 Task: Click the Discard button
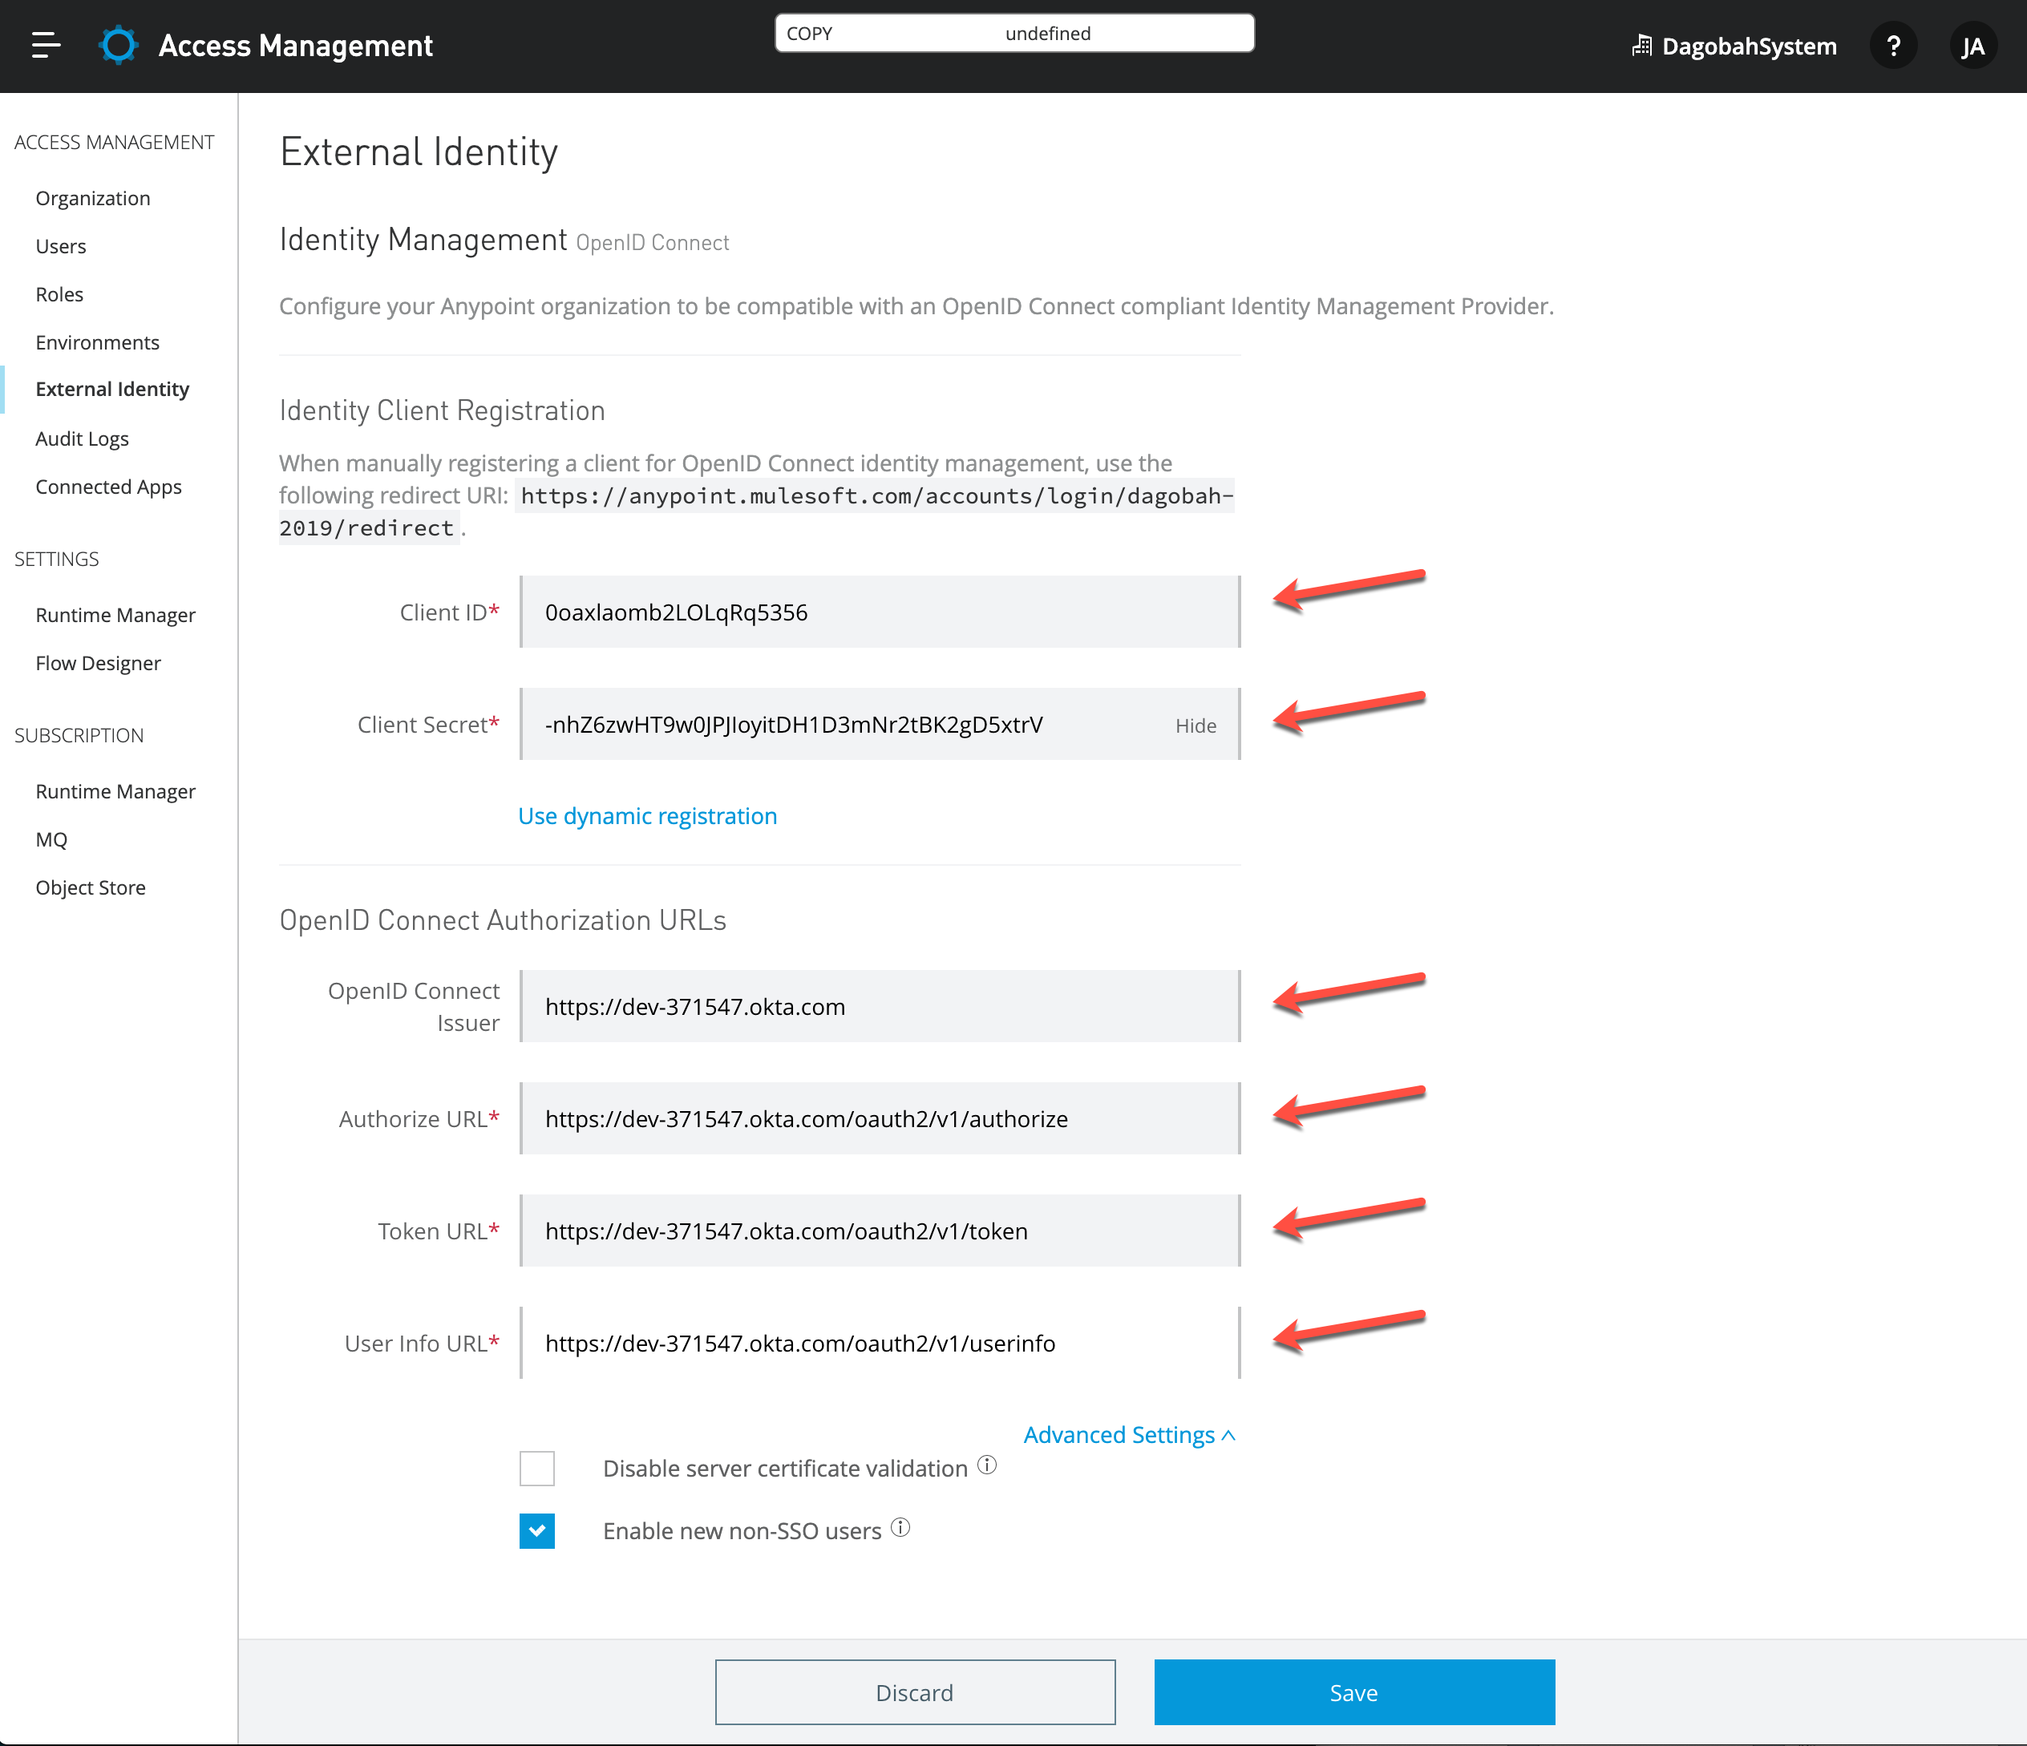(915, 1691)
